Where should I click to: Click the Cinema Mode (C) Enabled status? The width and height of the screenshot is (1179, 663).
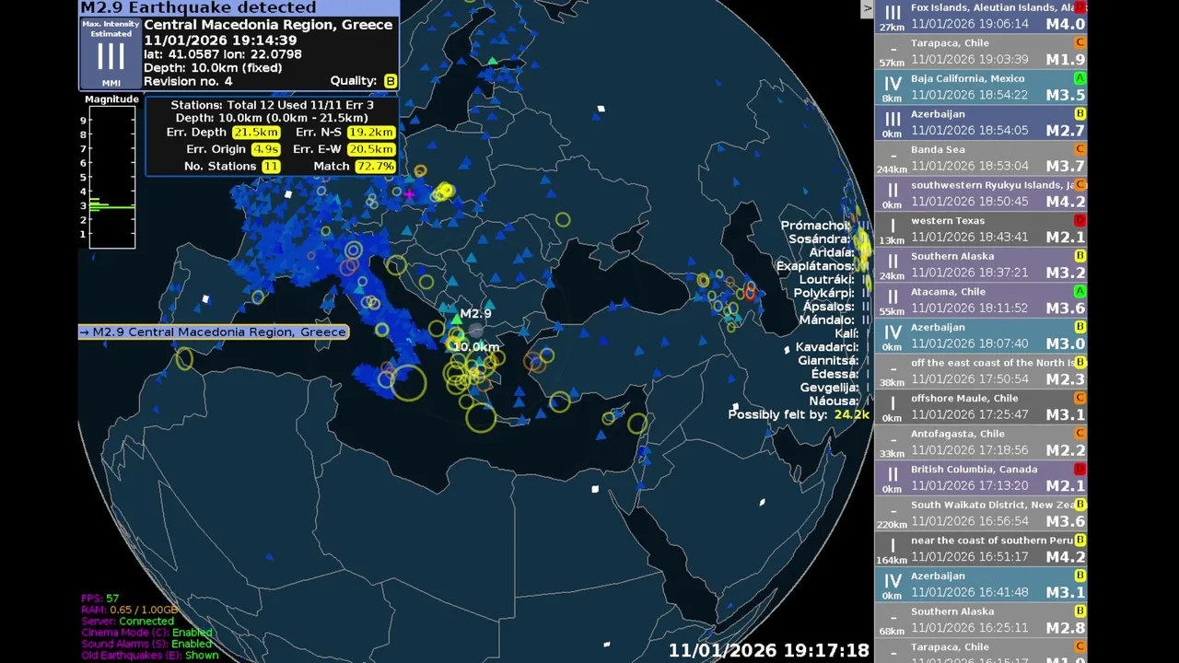pyautogui.click(x=147, y=633)
